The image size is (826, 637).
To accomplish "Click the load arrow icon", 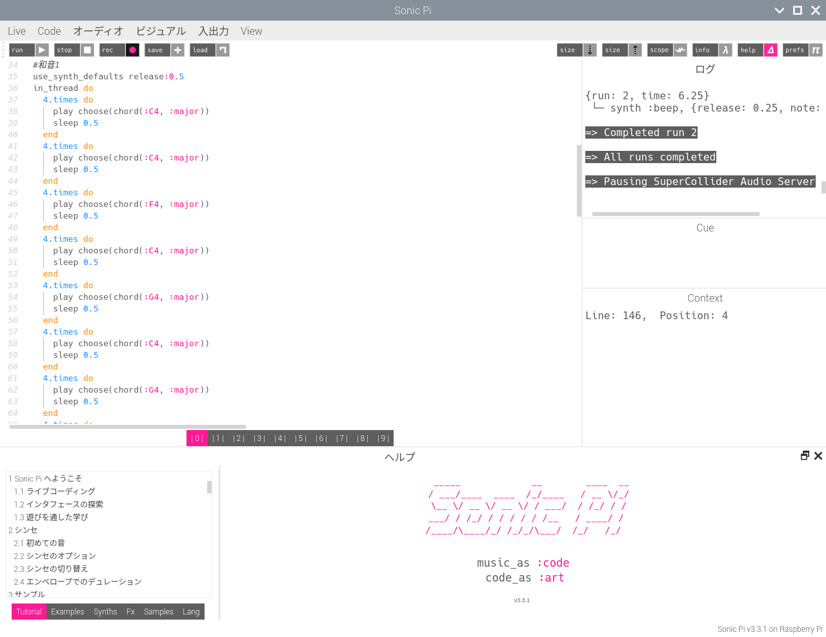I will click(223, 50).
